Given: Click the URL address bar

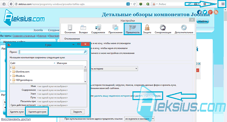Looking at the screenshot, I should pyautogui.click(x=72, y=4).
